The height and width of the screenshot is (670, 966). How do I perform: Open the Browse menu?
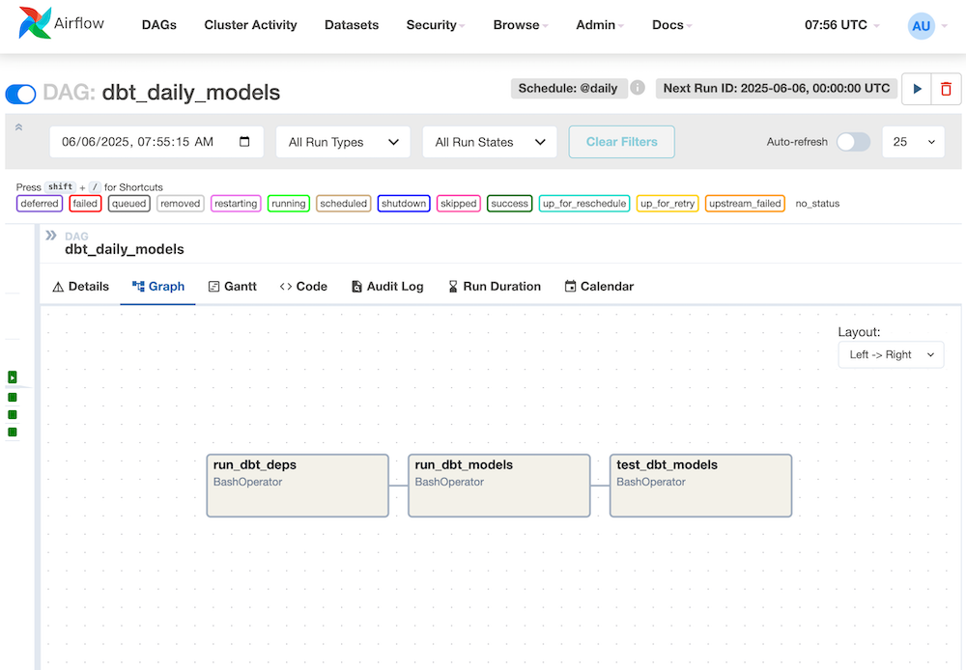coord(520,25)
